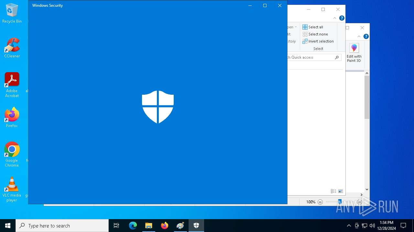
Task: Show hidden system tray icons
Action: point(349,226)
